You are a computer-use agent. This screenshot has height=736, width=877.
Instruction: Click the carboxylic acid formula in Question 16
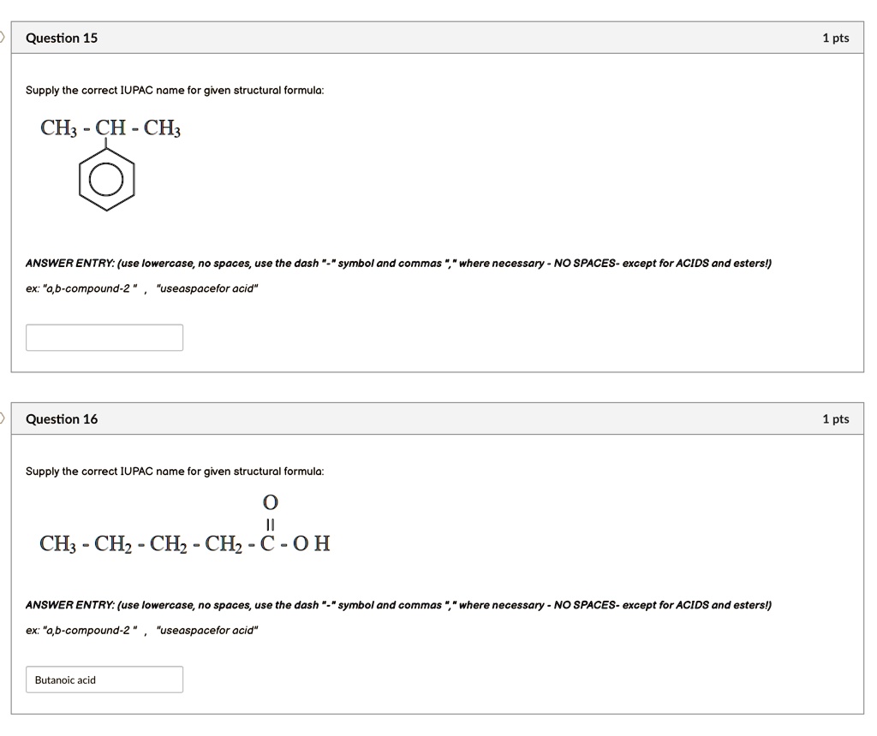tap(184, 543)
